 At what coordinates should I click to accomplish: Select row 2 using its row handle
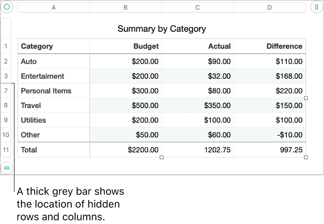6,61
